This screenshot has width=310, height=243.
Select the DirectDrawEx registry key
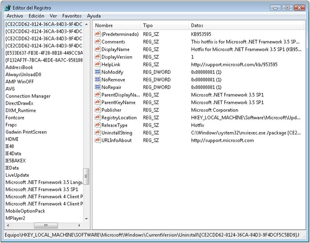click(19, 103)
